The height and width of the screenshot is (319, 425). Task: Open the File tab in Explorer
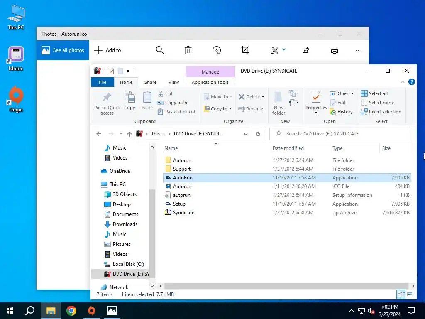click(103, 82)
